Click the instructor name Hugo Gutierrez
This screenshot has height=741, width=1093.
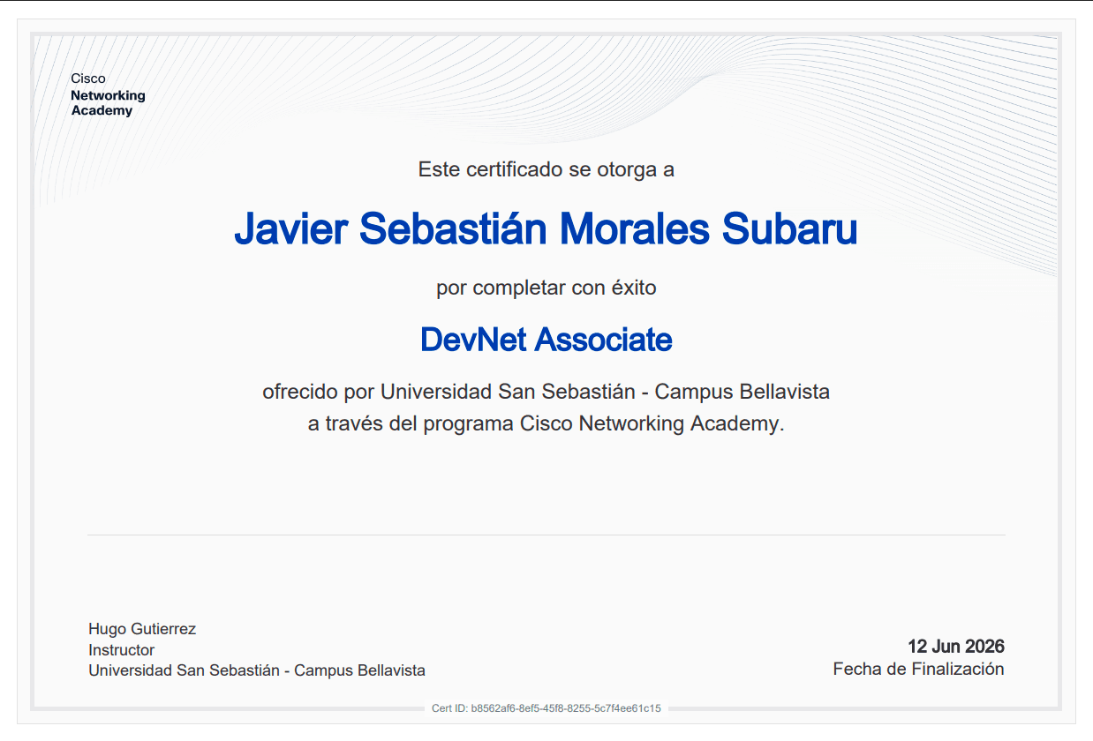142,629
